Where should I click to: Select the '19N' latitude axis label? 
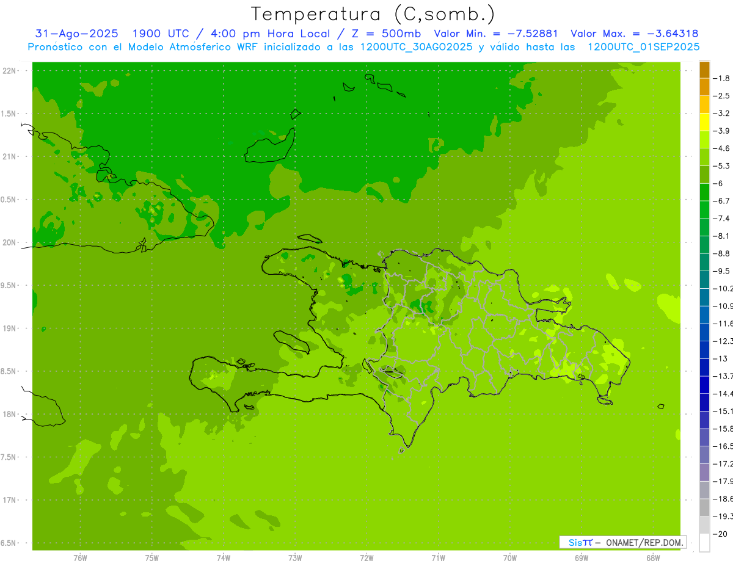point(10,328)
